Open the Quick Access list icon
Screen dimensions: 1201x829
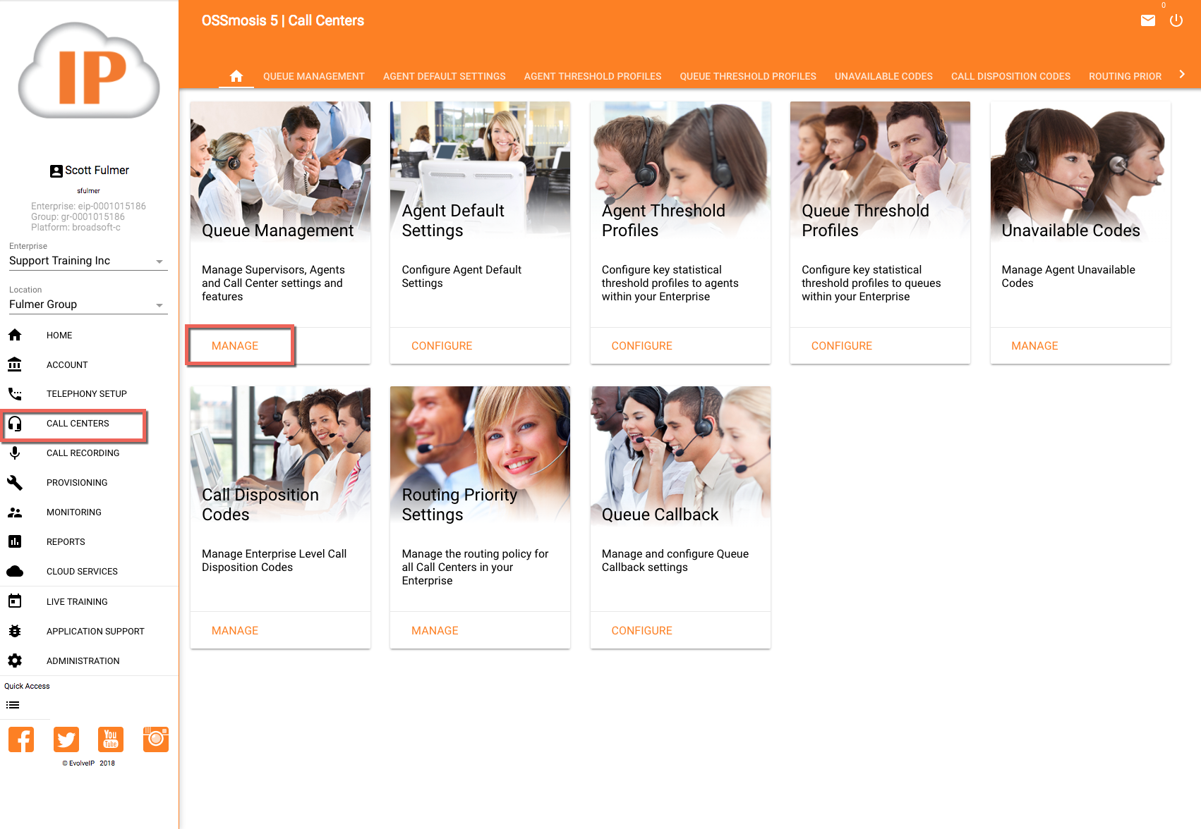pos(13,705)
